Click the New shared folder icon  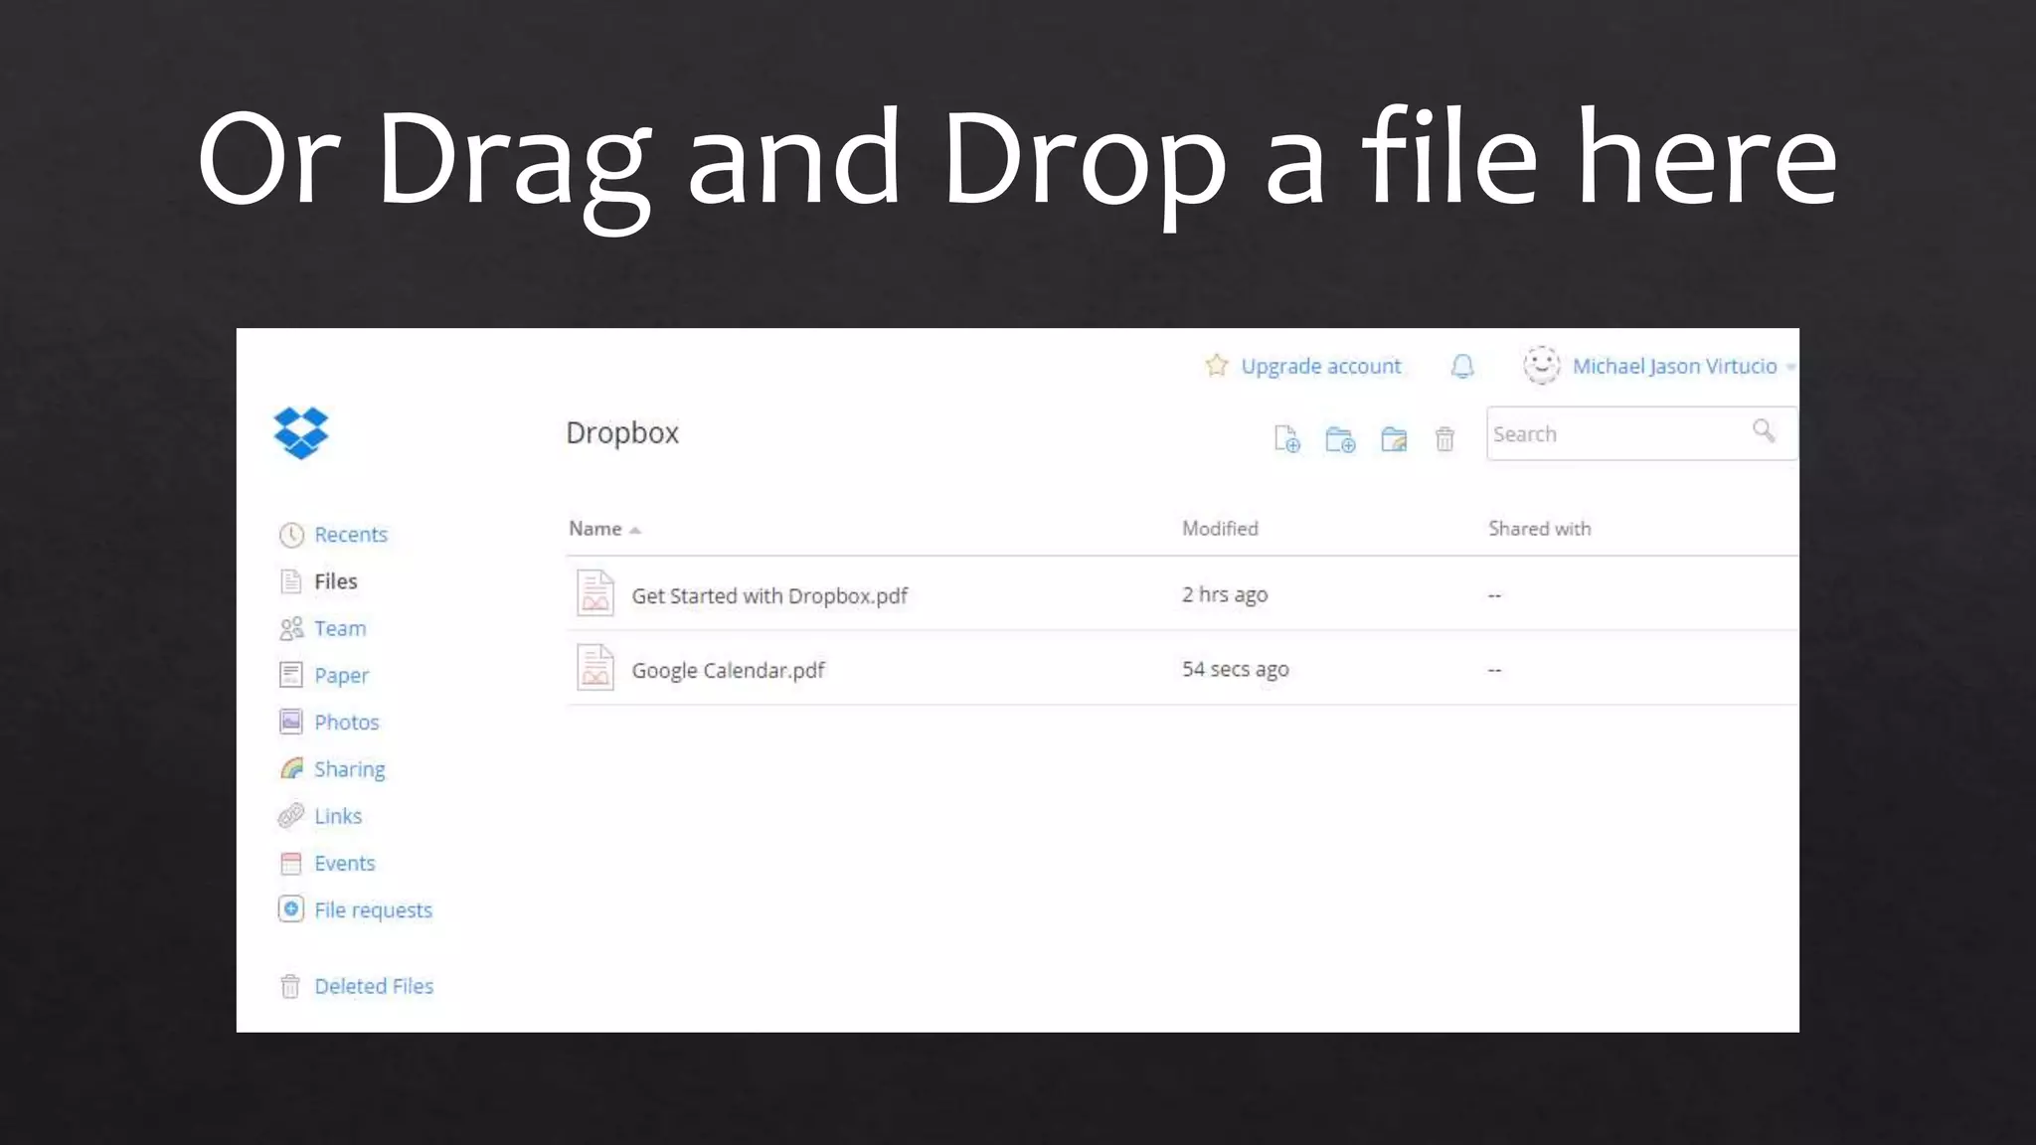click(x=1394, y=438)
